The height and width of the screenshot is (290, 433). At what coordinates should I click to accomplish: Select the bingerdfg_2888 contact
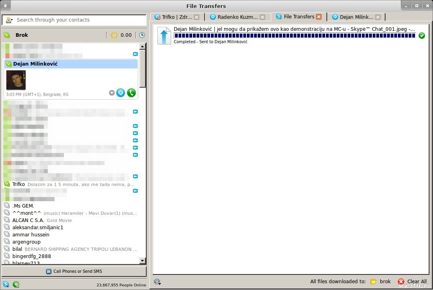coord(70,256)
